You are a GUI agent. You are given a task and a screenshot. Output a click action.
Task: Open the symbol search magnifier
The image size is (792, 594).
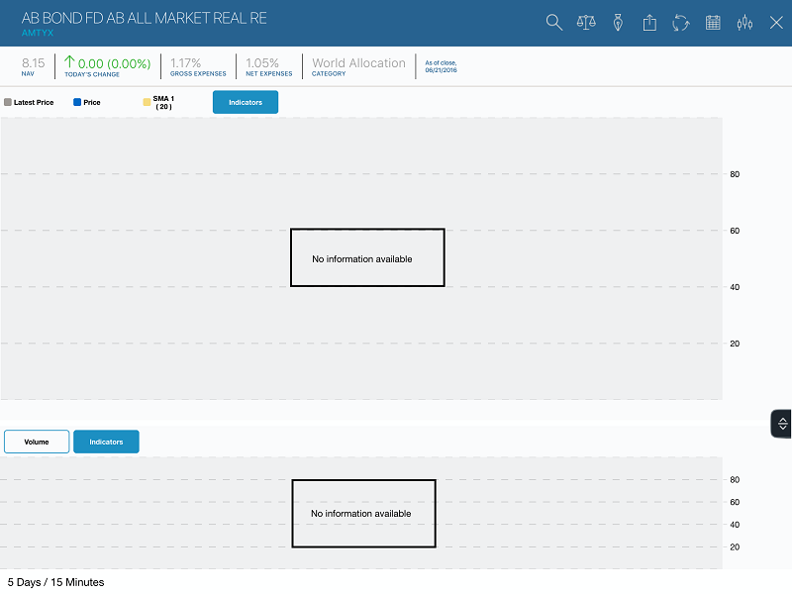[554, 22]
